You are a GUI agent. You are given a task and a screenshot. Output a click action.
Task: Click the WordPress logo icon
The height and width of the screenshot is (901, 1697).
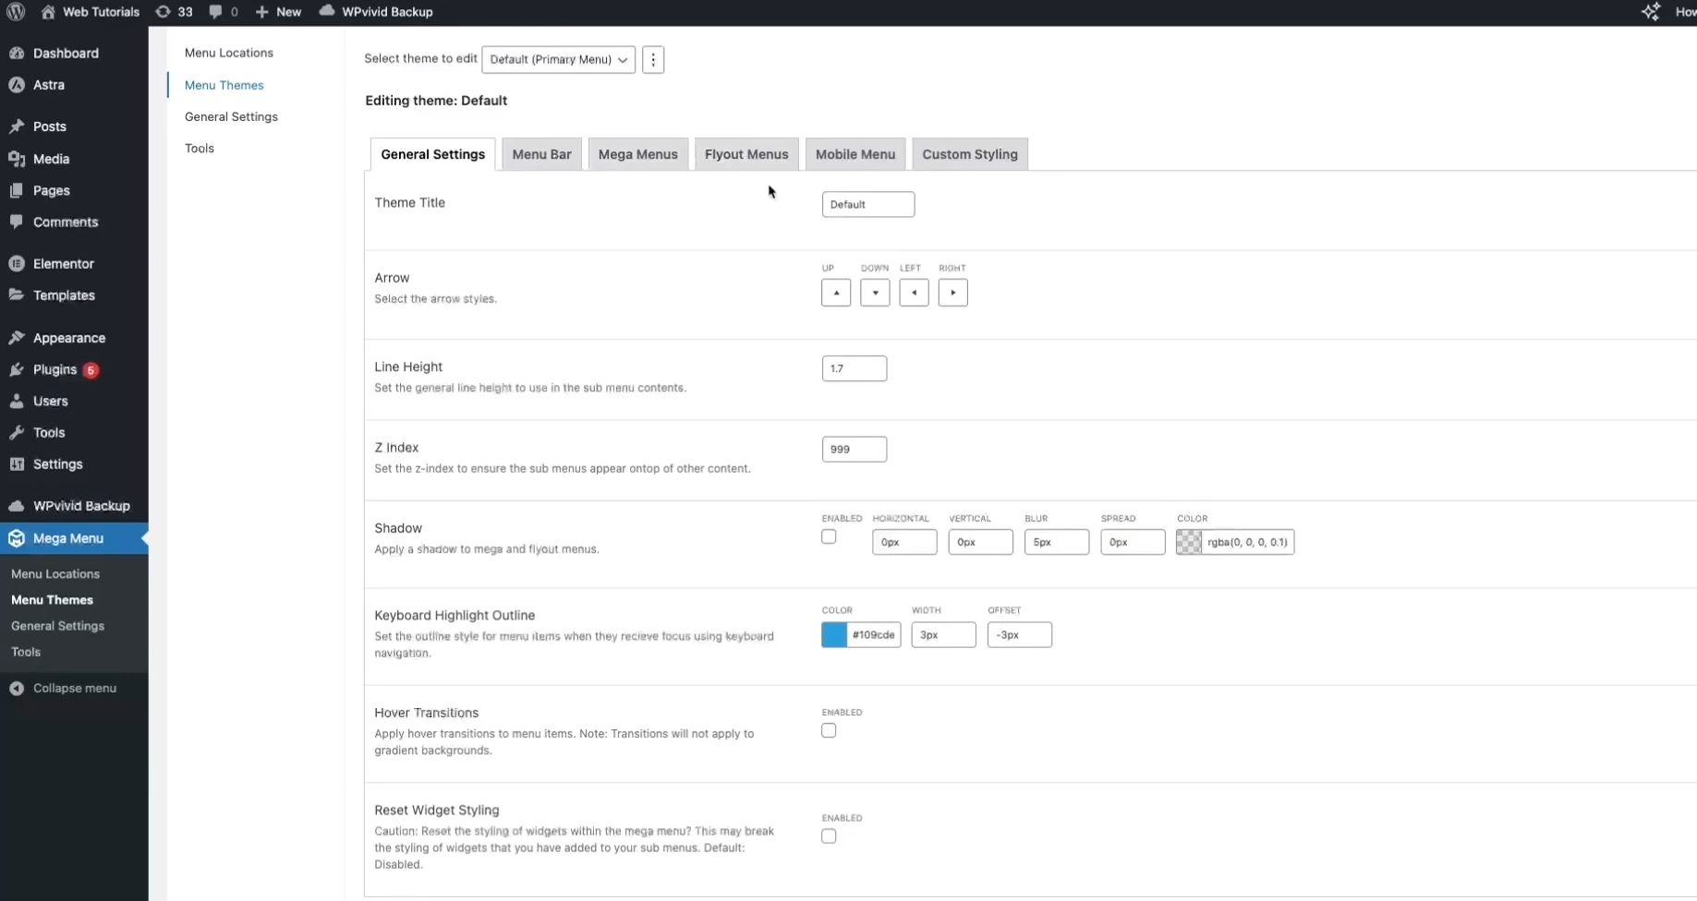coord(16,12)
